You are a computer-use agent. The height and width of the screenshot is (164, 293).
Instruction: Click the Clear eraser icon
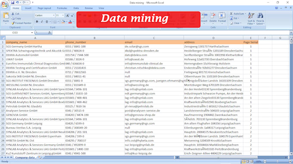[x=231, y=23]
